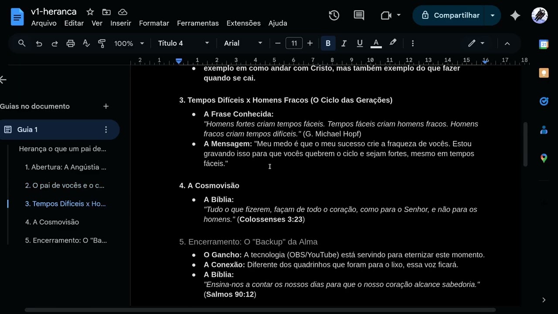The image size is (558, 314).
Task: Jump to outline item 3. Tempos Difíceis
Action: coord(65,204)
